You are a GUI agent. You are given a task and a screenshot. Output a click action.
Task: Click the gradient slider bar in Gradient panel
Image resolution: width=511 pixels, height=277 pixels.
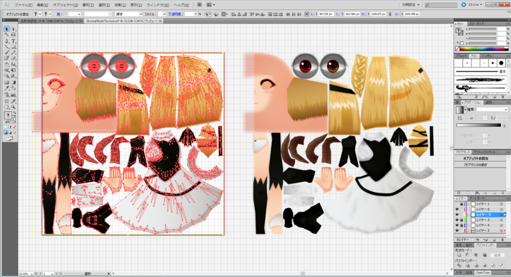point(478,125)
